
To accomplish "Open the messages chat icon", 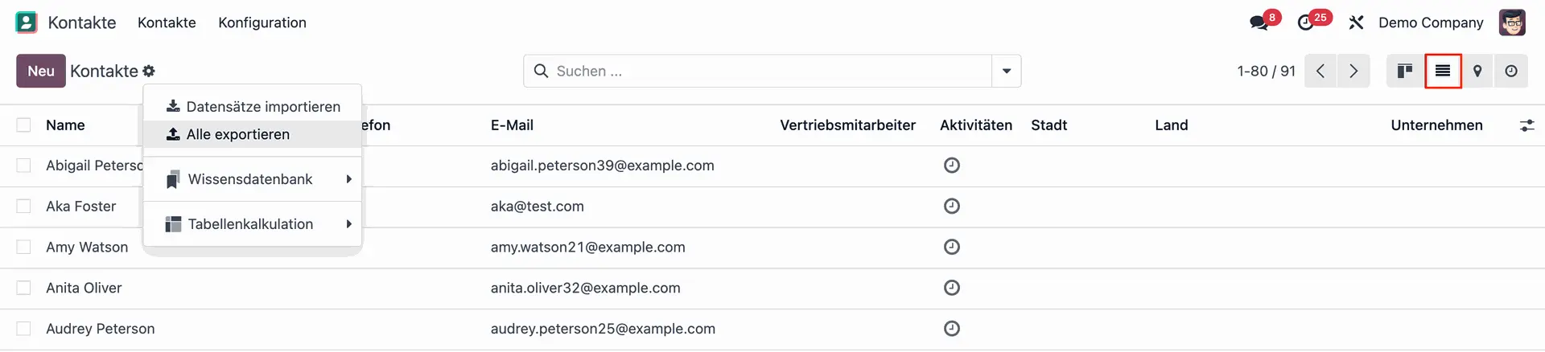I will 1259,23.
